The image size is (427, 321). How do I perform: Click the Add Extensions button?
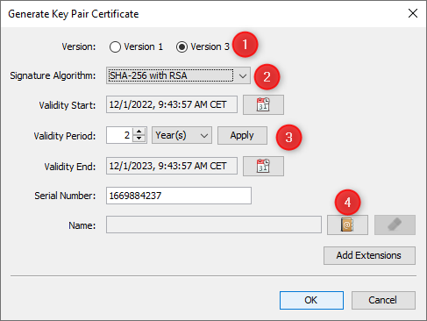click(369, 255)
